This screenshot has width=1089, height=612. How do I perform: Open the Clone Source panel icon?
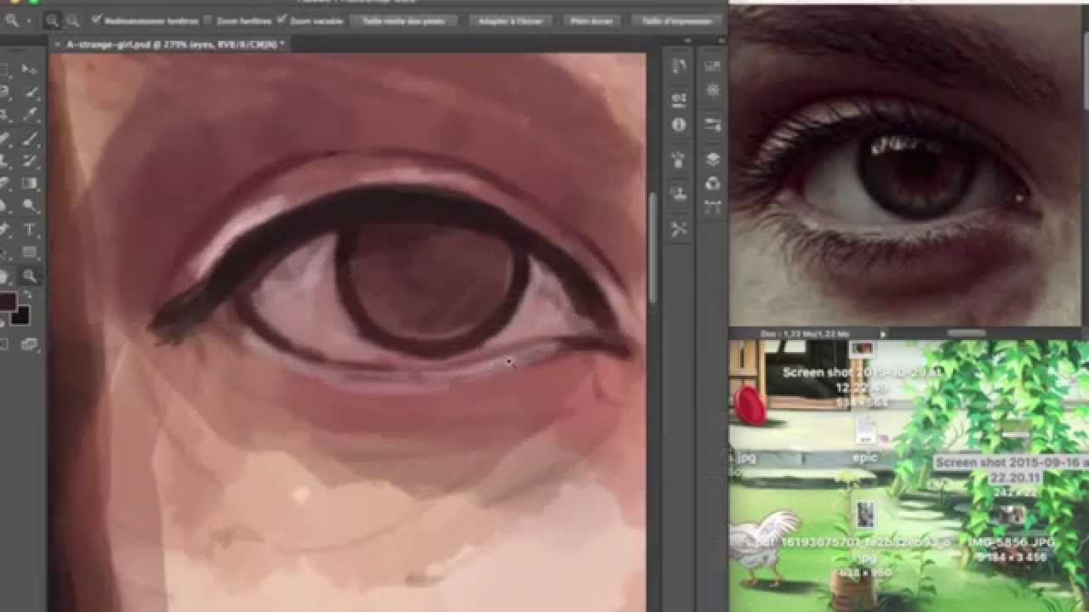point(679,192)
